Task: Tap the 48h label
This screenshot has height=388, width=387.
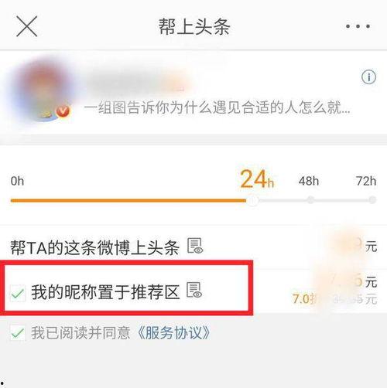Action: point(309,181)
